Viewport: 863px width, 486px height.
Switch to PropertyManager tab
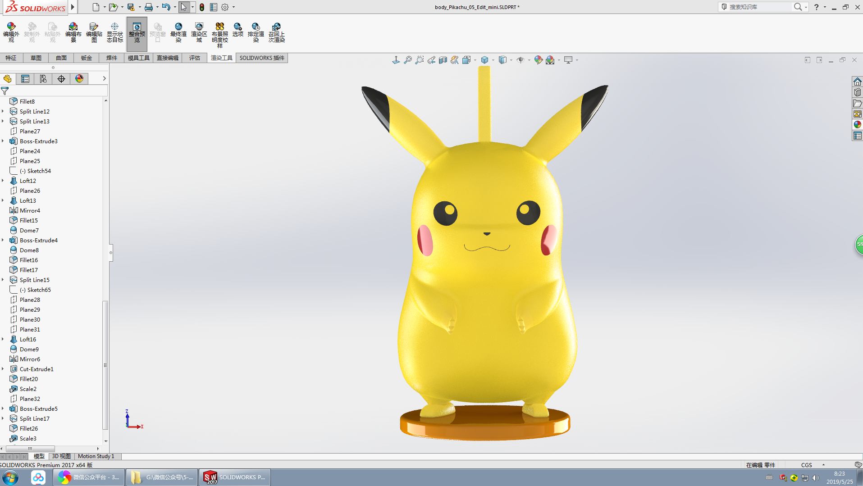tap(25, 79)
